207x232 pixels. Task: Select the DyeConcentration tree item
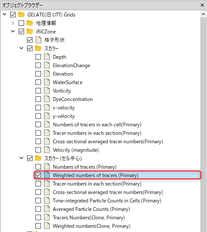(73, 99)
